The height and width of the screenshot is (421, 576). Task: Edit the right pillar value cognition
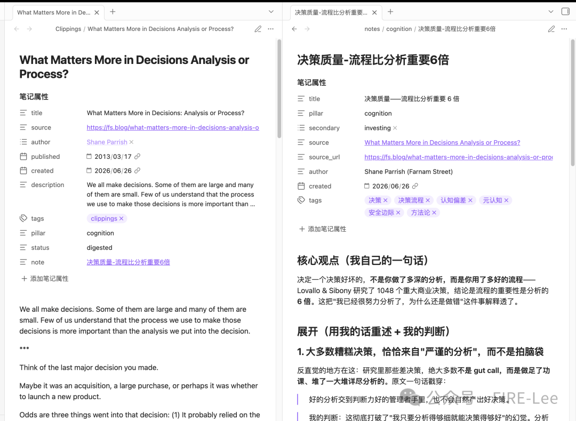(378, 114)
